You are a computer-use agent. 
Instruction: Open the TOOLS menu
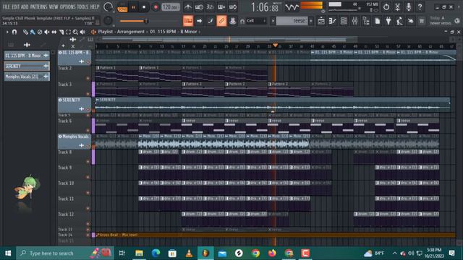pos(82,6)
